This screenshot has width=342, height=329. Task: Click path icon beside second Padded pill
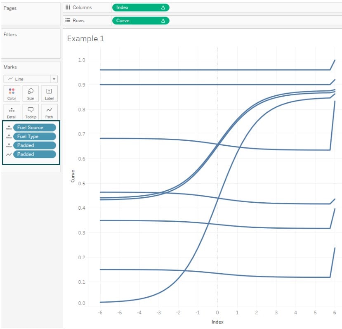[9, 154]
